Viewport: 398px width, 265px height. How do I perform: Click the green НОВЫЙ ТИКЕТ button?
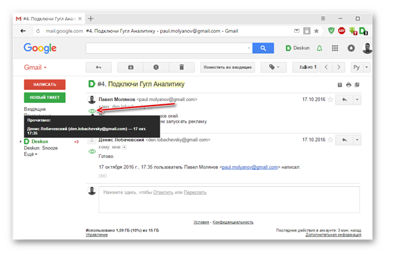[45, 97]
